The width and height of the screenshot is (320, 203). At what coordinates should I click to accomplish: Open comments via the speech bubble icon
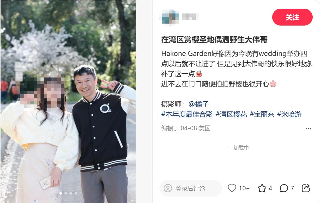pyautogui.click(x=284, y=188)
